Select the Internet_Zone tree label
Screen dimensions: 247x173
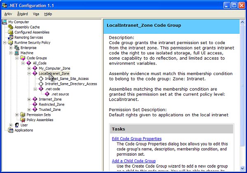[x=50, y=99]
